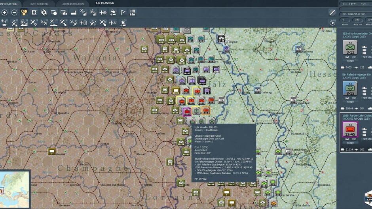The height and width of the screenshot is (209, 372).
Task: Open the Air Planning tab
Action: pos(104,3)
